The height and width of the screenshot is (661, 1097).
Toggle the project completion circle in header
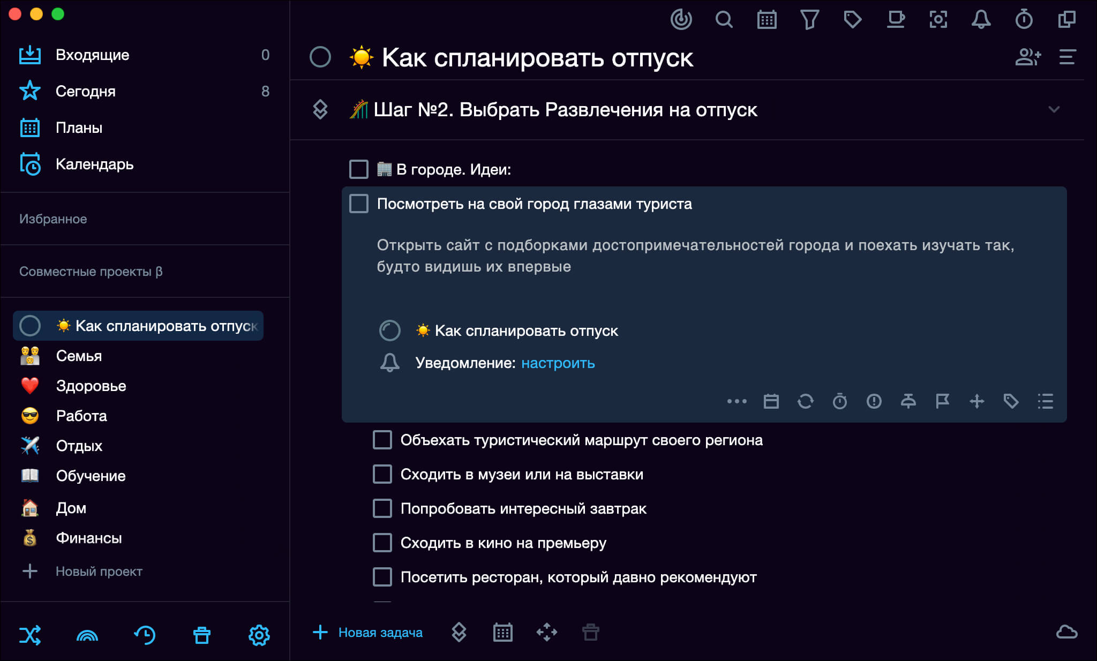320,57
